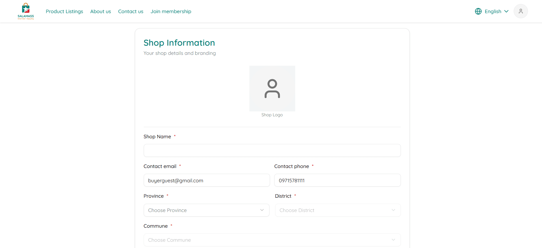Click the Shop Logo caption text
Viewport: 542px width, 248px height.
pyautogui.click(x=272, y=115)
